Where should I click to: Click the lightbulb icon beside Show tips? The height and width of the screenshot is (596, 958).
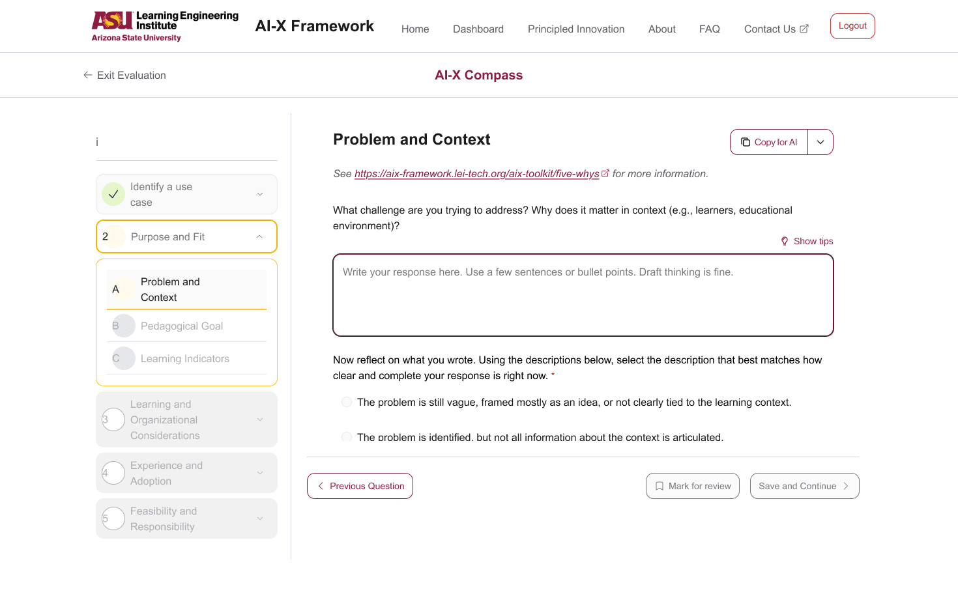coord(785,241)
